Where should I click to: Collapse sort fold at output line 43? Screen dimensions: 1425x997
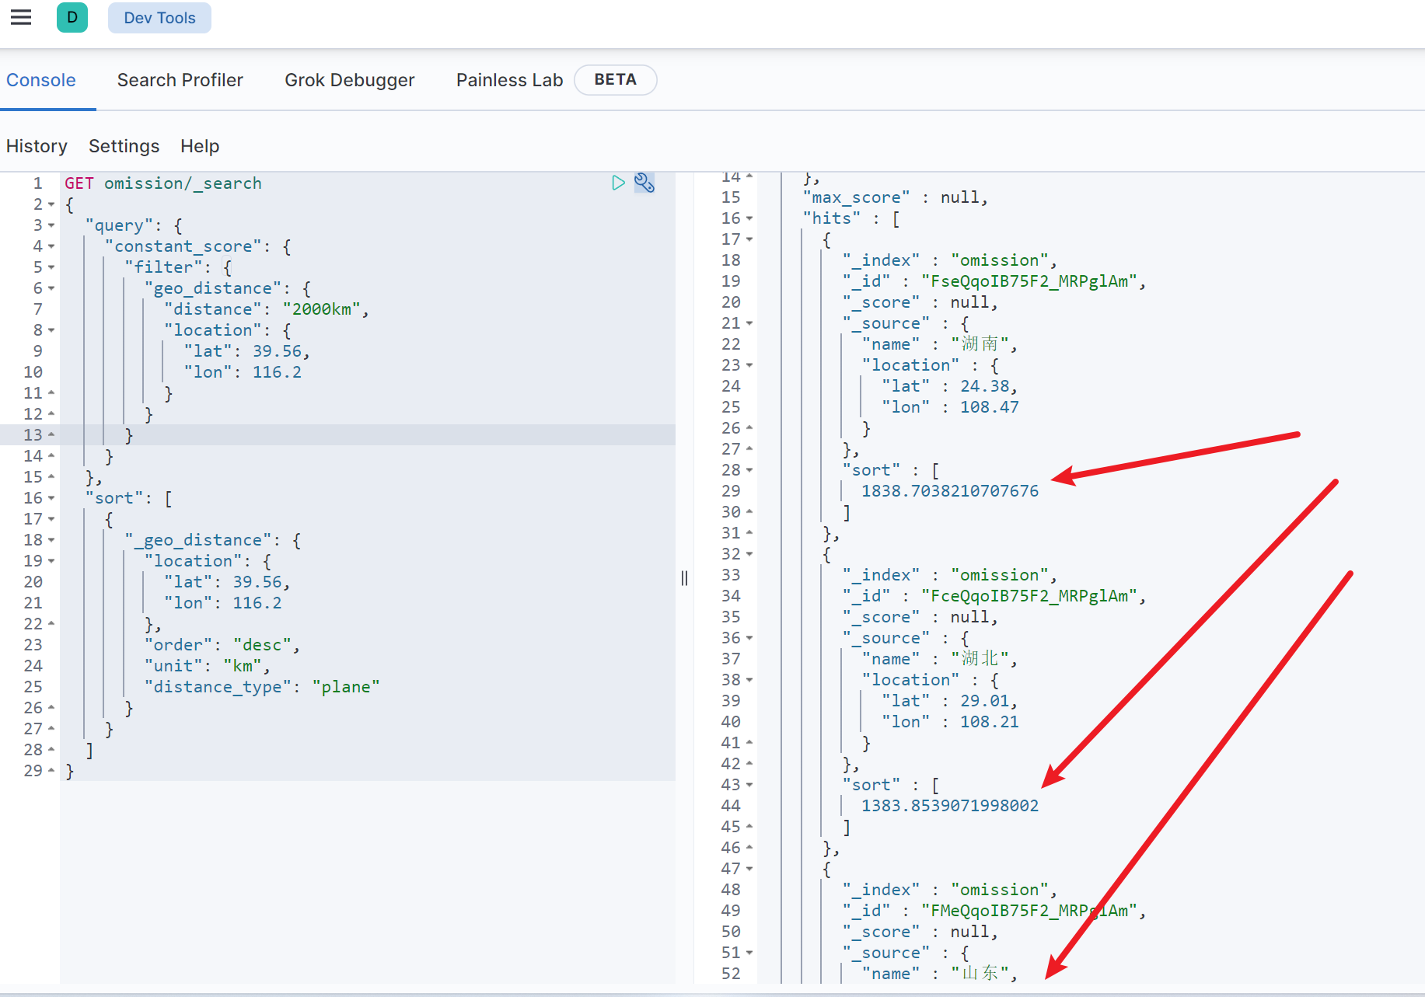point(749,785)
